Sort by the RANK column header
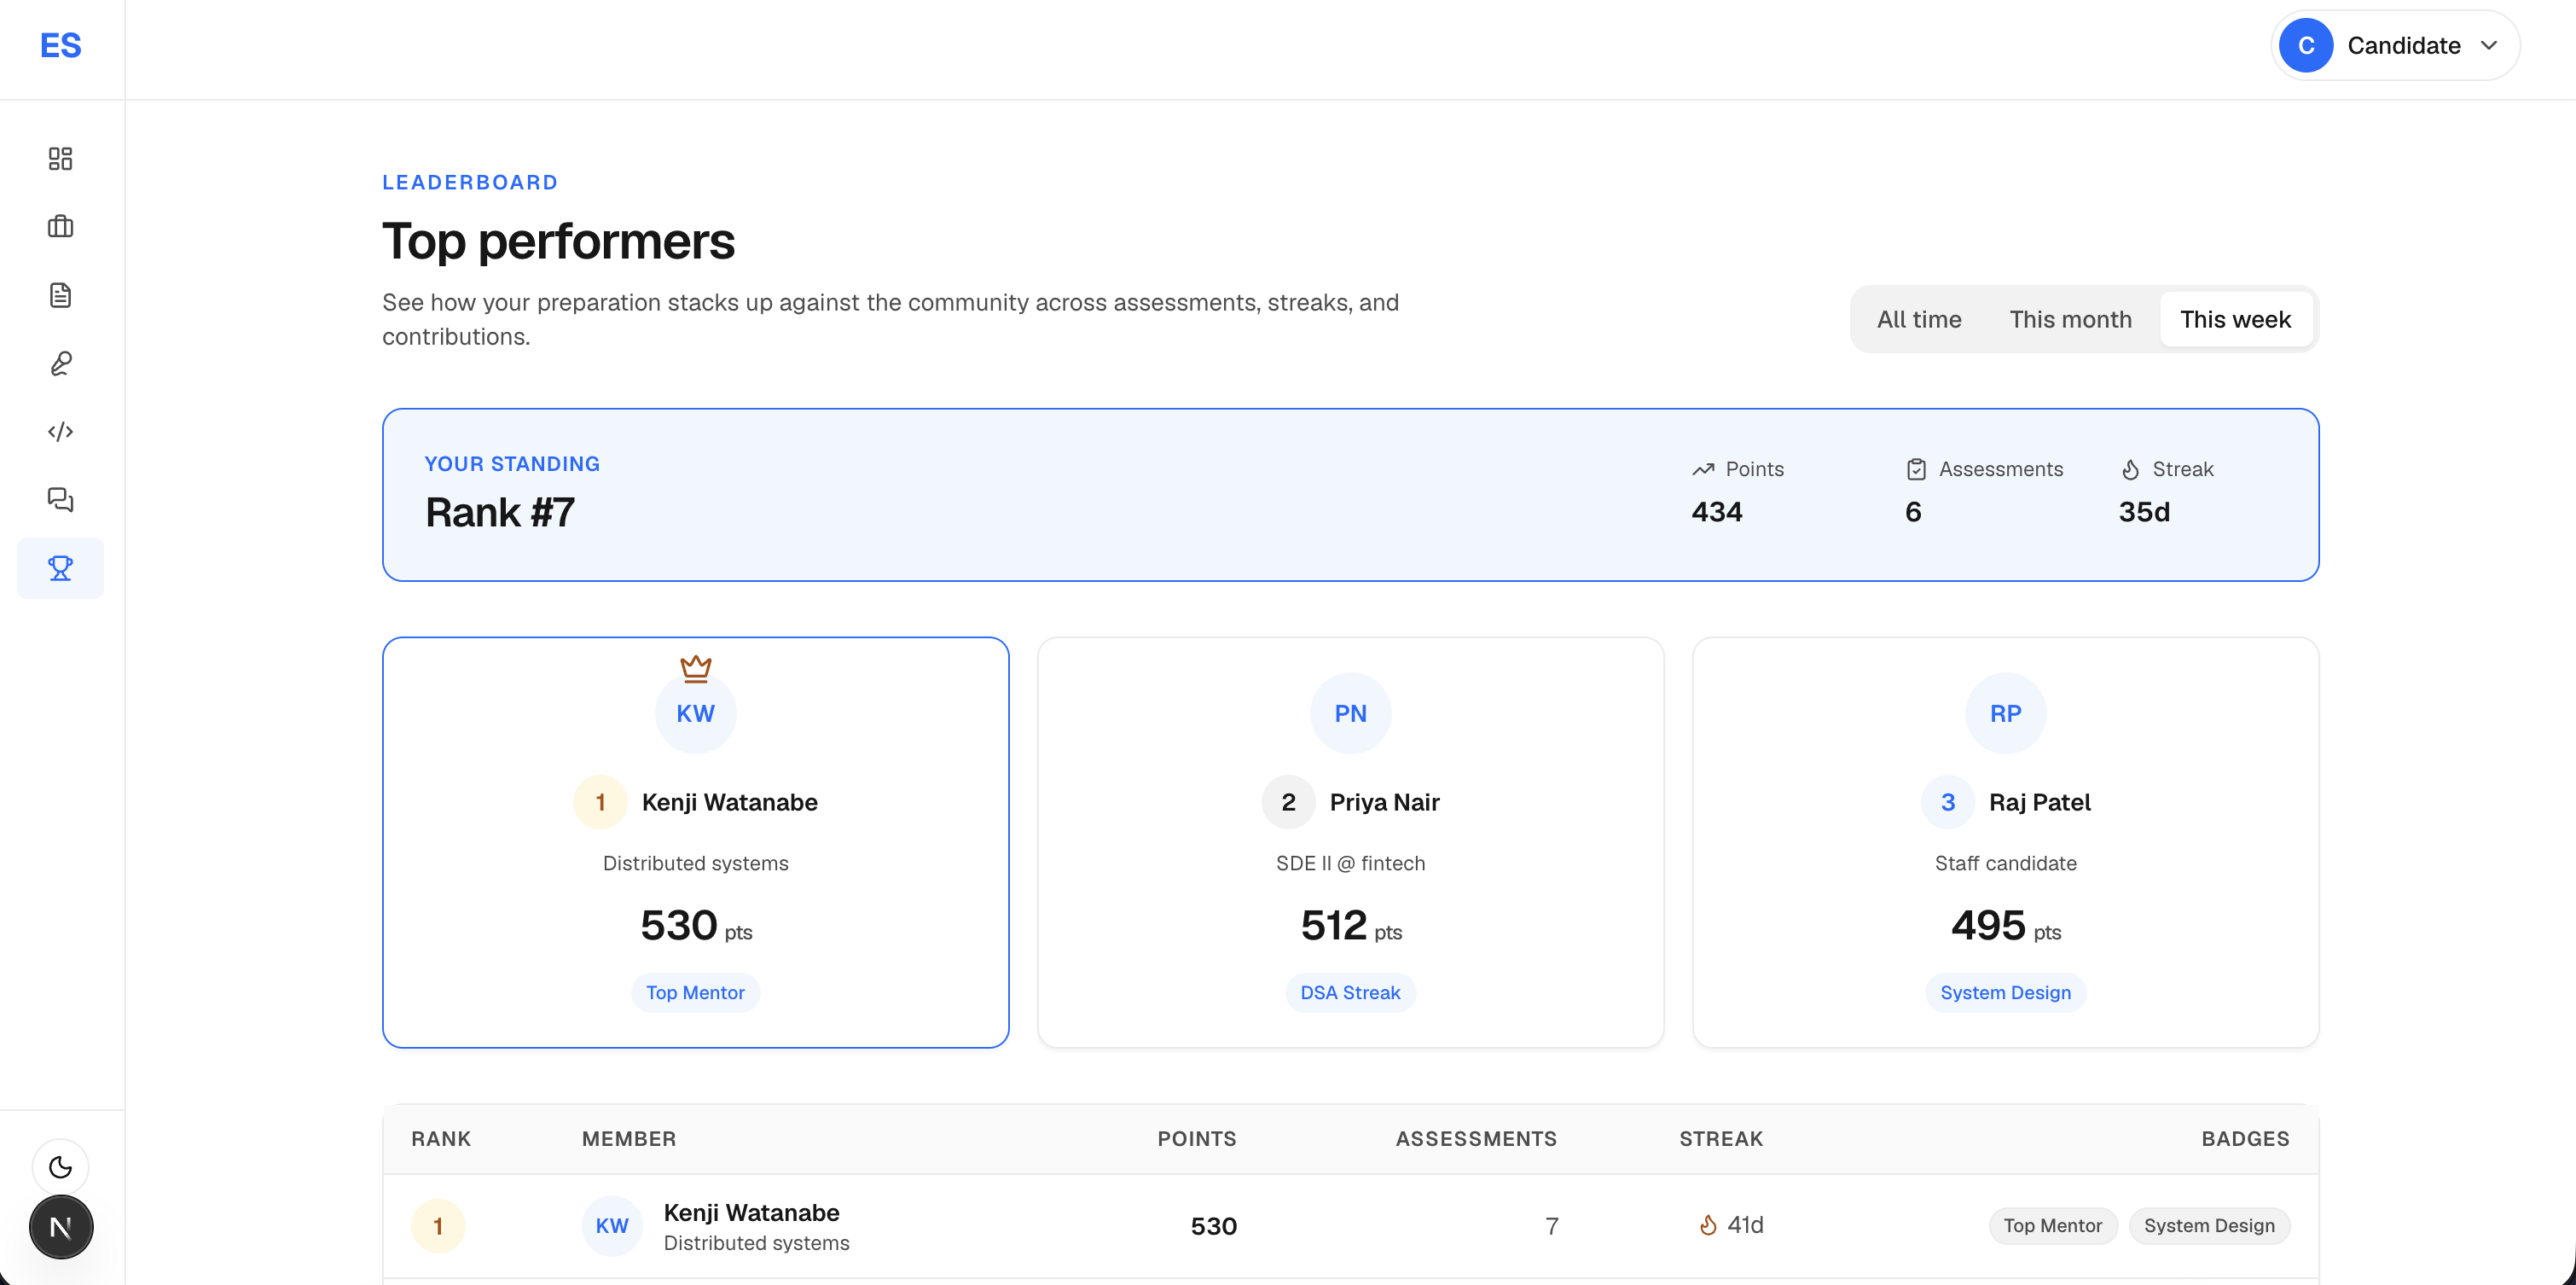 (x=441, y=1138)
